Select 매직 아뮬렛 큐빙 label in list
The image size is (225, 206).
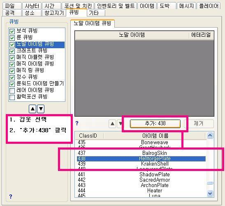[x=35, y=57]
